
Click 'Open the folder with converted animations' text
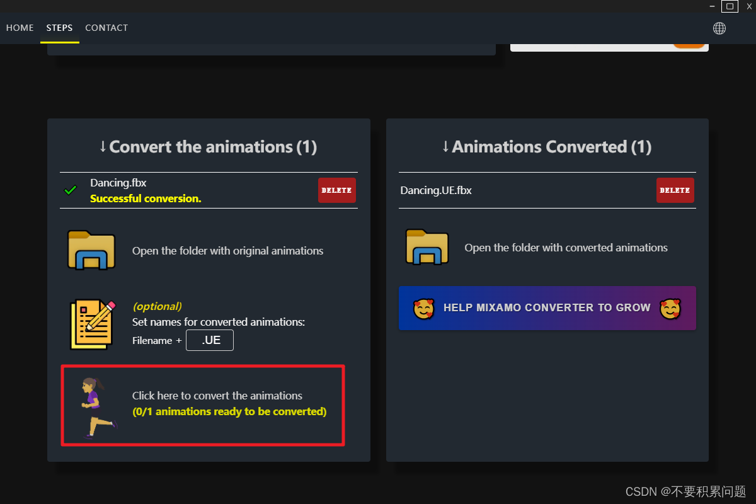click(566, 248)
